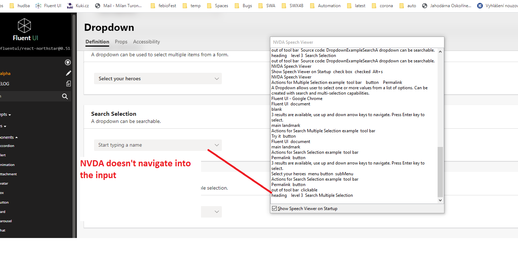518x257 pixels.
Task: Open the CHANGELOG document icon
Action: point(69,84)
